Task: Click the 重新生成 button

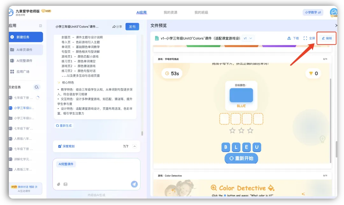Action: (64, 125)
